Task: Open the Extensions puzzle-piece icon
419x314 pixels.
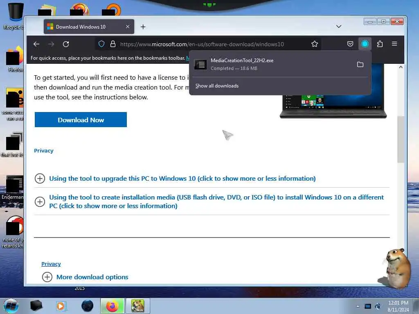Action: [x=380, y=44]
